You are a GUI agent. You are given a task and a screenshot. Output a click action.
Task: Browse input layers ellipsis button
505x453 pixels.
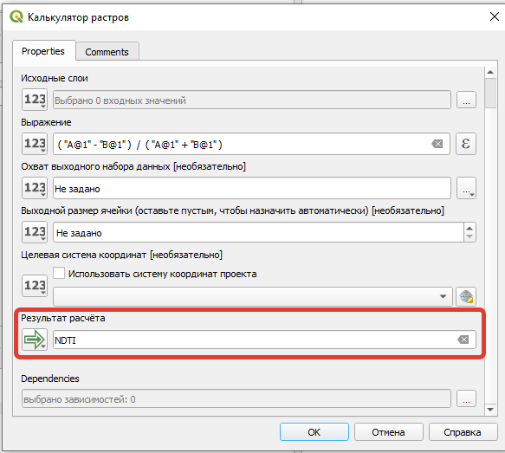(466, 100)
